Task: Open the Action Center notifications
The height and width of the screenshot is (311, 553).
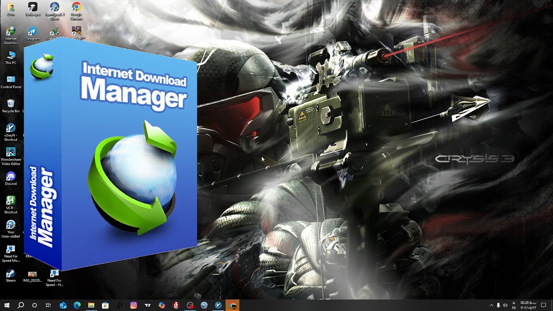Action: pyautogui.click(x=544, y=305)
